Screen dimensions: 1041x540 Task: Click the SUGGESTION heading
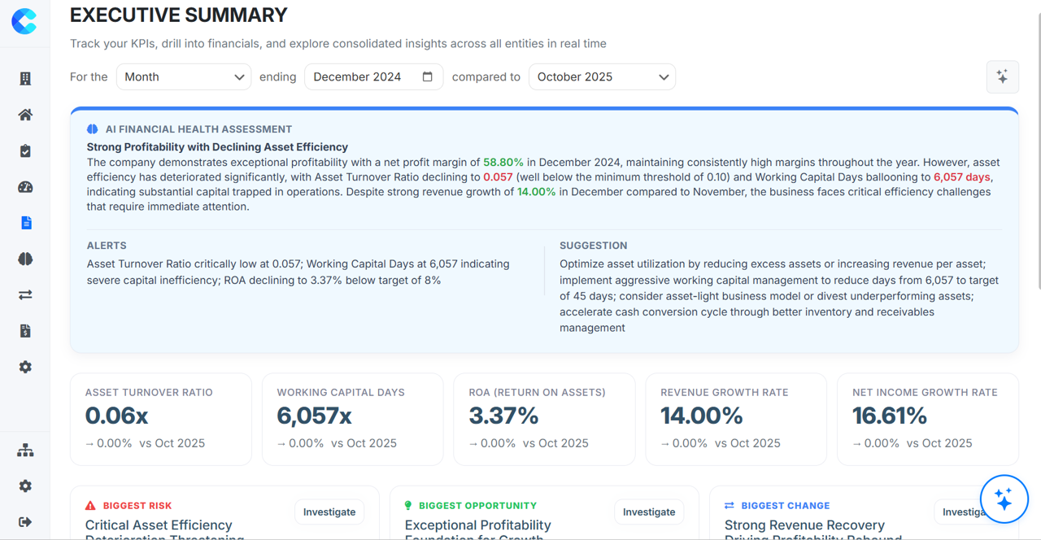tap(594, 246)
